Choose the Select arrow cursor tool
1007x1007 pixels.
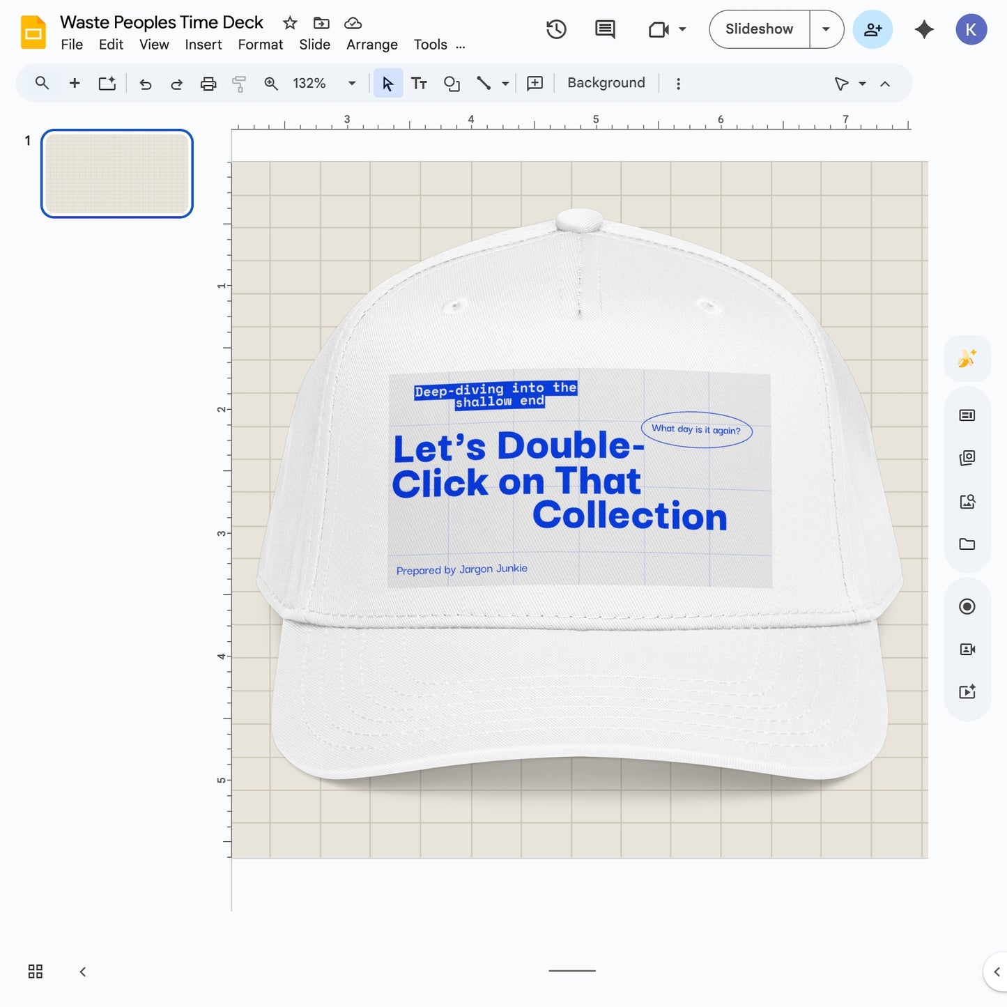coord(388,84)
